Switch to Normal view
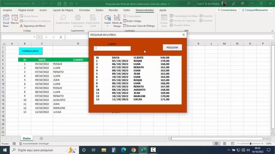The image size is (275, 154). [x=216, y=144]
